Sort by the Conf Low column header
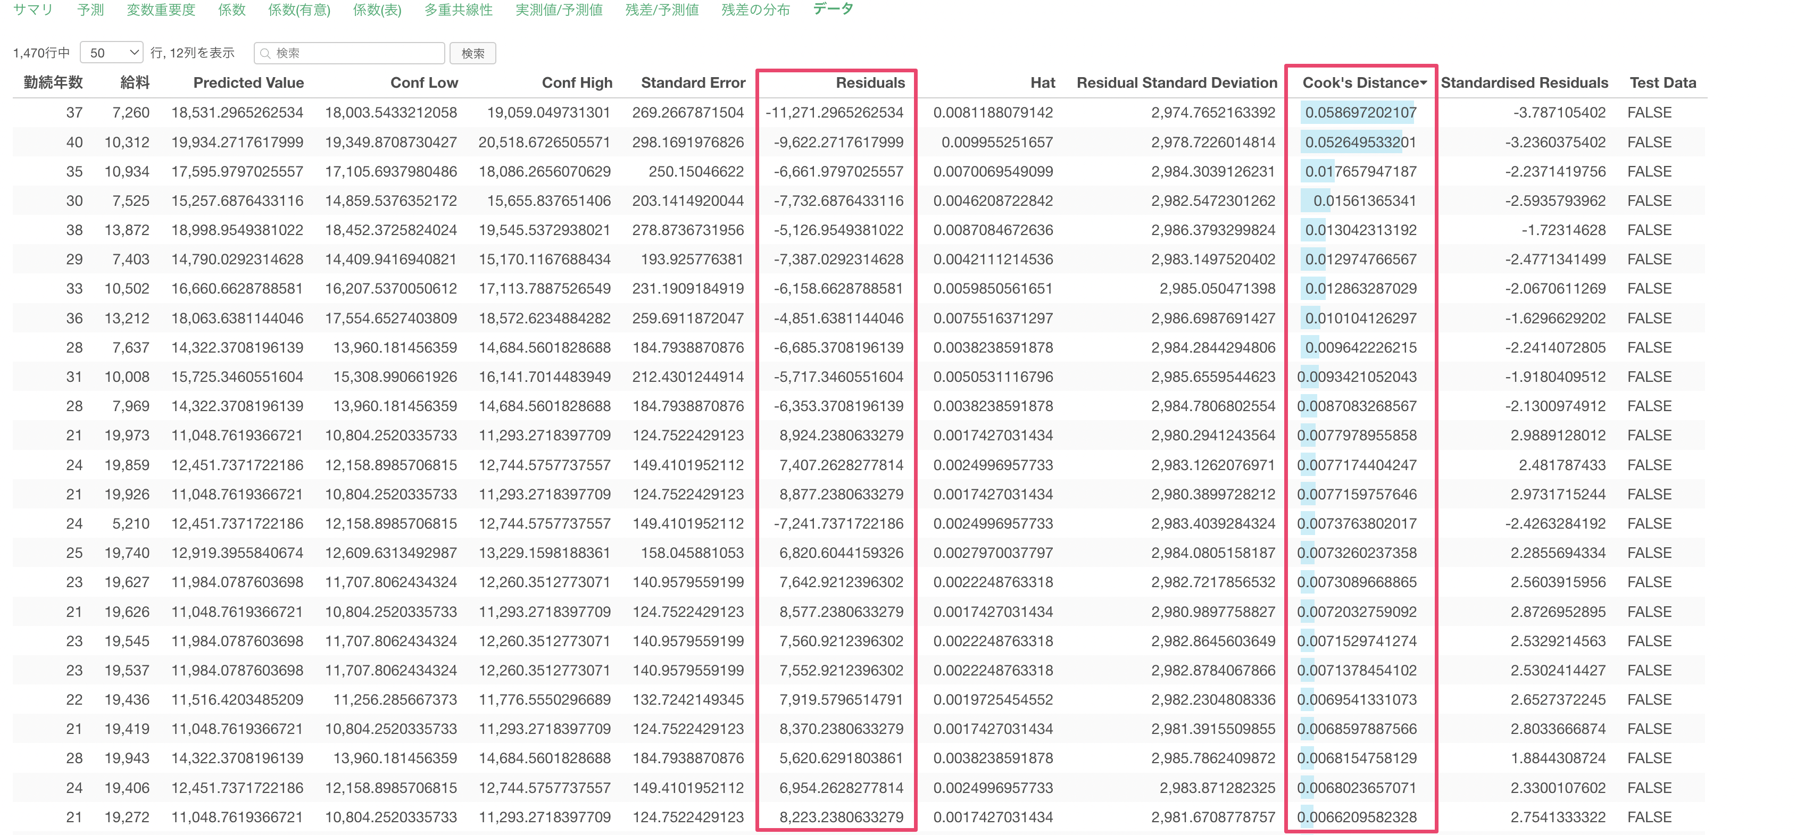The height and width of the screenshot is (835, 1796). coord(424,82)
